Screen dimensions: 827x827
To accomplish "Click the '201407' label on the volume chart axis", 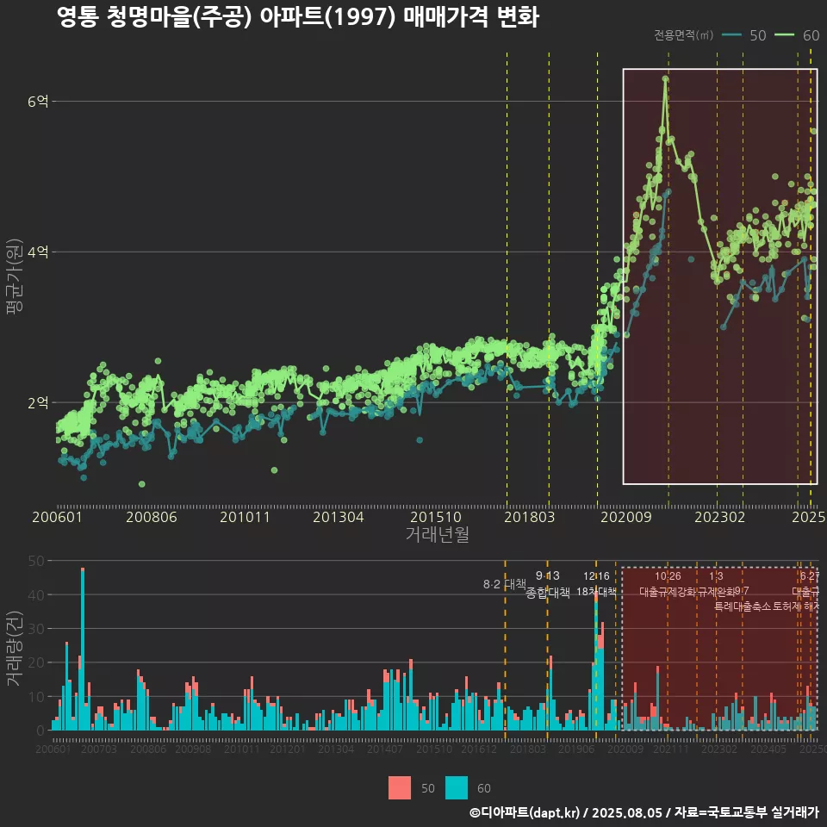I will [x=384, y=749].
